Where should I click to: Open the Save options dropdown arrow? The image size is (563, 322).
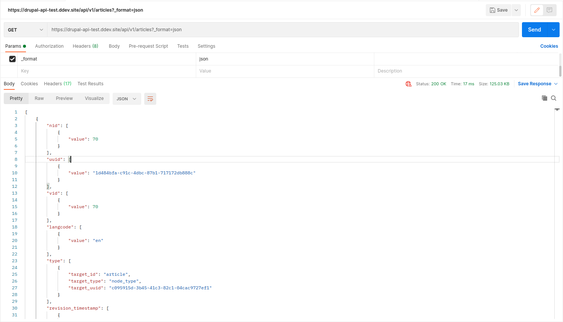point(516,10)
